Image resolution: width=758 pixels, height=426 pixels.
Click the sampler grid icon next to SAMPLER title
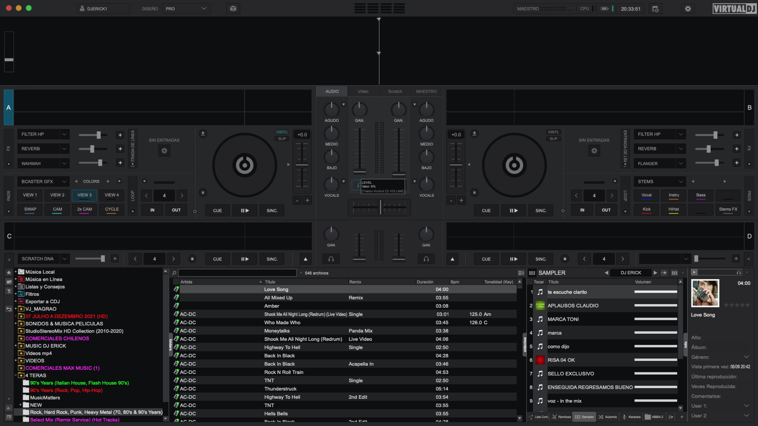pyautogui.click(x=532, y=273)
